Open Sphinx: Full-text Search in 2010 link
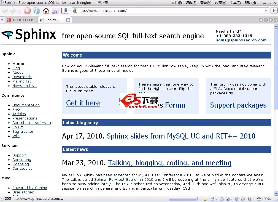This screenshot has width=278, height=202. [123, 179]
